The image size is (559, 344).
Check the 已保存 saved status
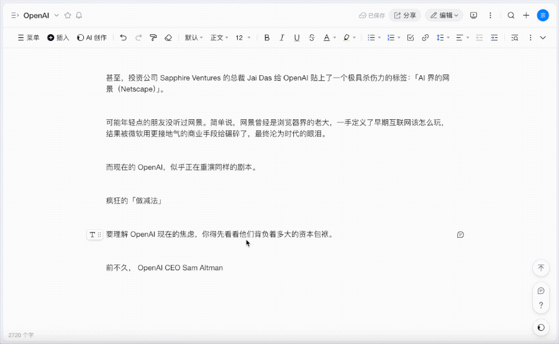(x=372, y=16)
